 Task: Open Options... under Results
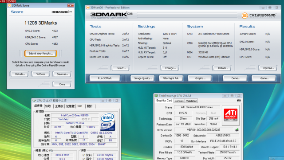[x=268, y=68]
